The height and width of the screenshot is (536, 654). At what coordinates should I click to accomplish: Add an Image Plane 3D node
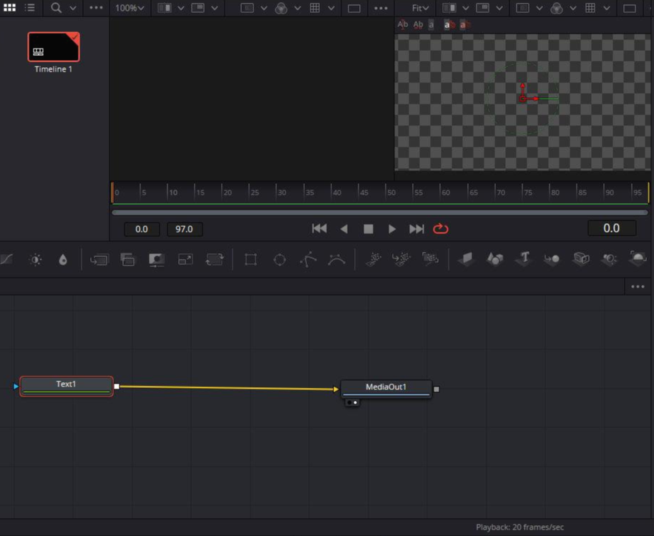[x=467, y=259]
